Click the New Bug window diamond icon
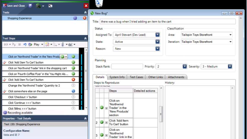Viewport: 247px width, 139px height. [92, 13]
